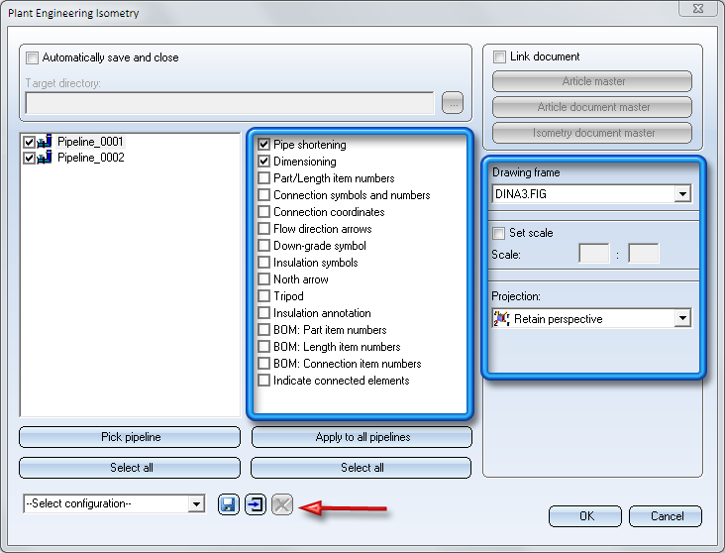
Task: Uncheck Pipeline_0002 checkbox
Action: click(29, 159)
